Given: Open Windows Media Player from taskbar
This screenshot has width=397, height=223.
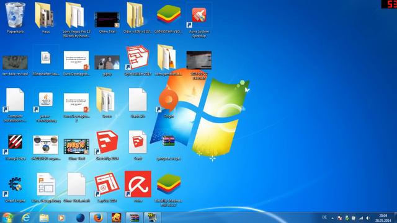Looking at the screenshot, I should pyautogui.click(x=61, y=217).
